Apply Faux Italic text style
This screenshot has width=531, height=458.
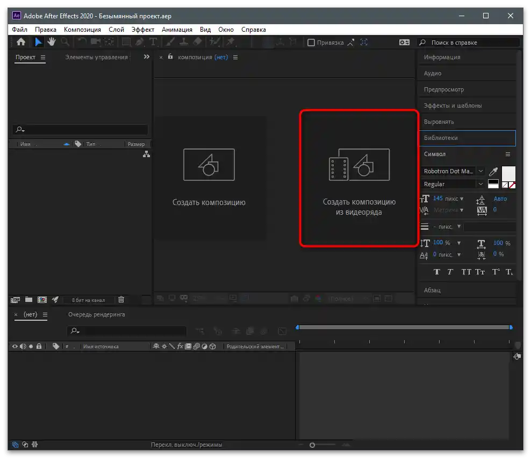[x=450, y=272]
